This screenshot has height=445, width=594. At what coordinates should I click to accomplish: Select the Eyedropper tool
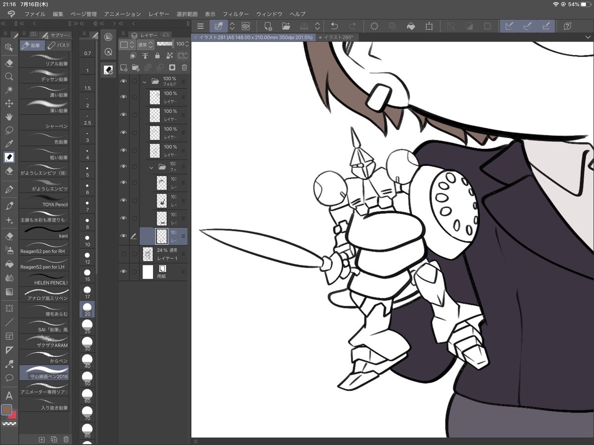9,144
